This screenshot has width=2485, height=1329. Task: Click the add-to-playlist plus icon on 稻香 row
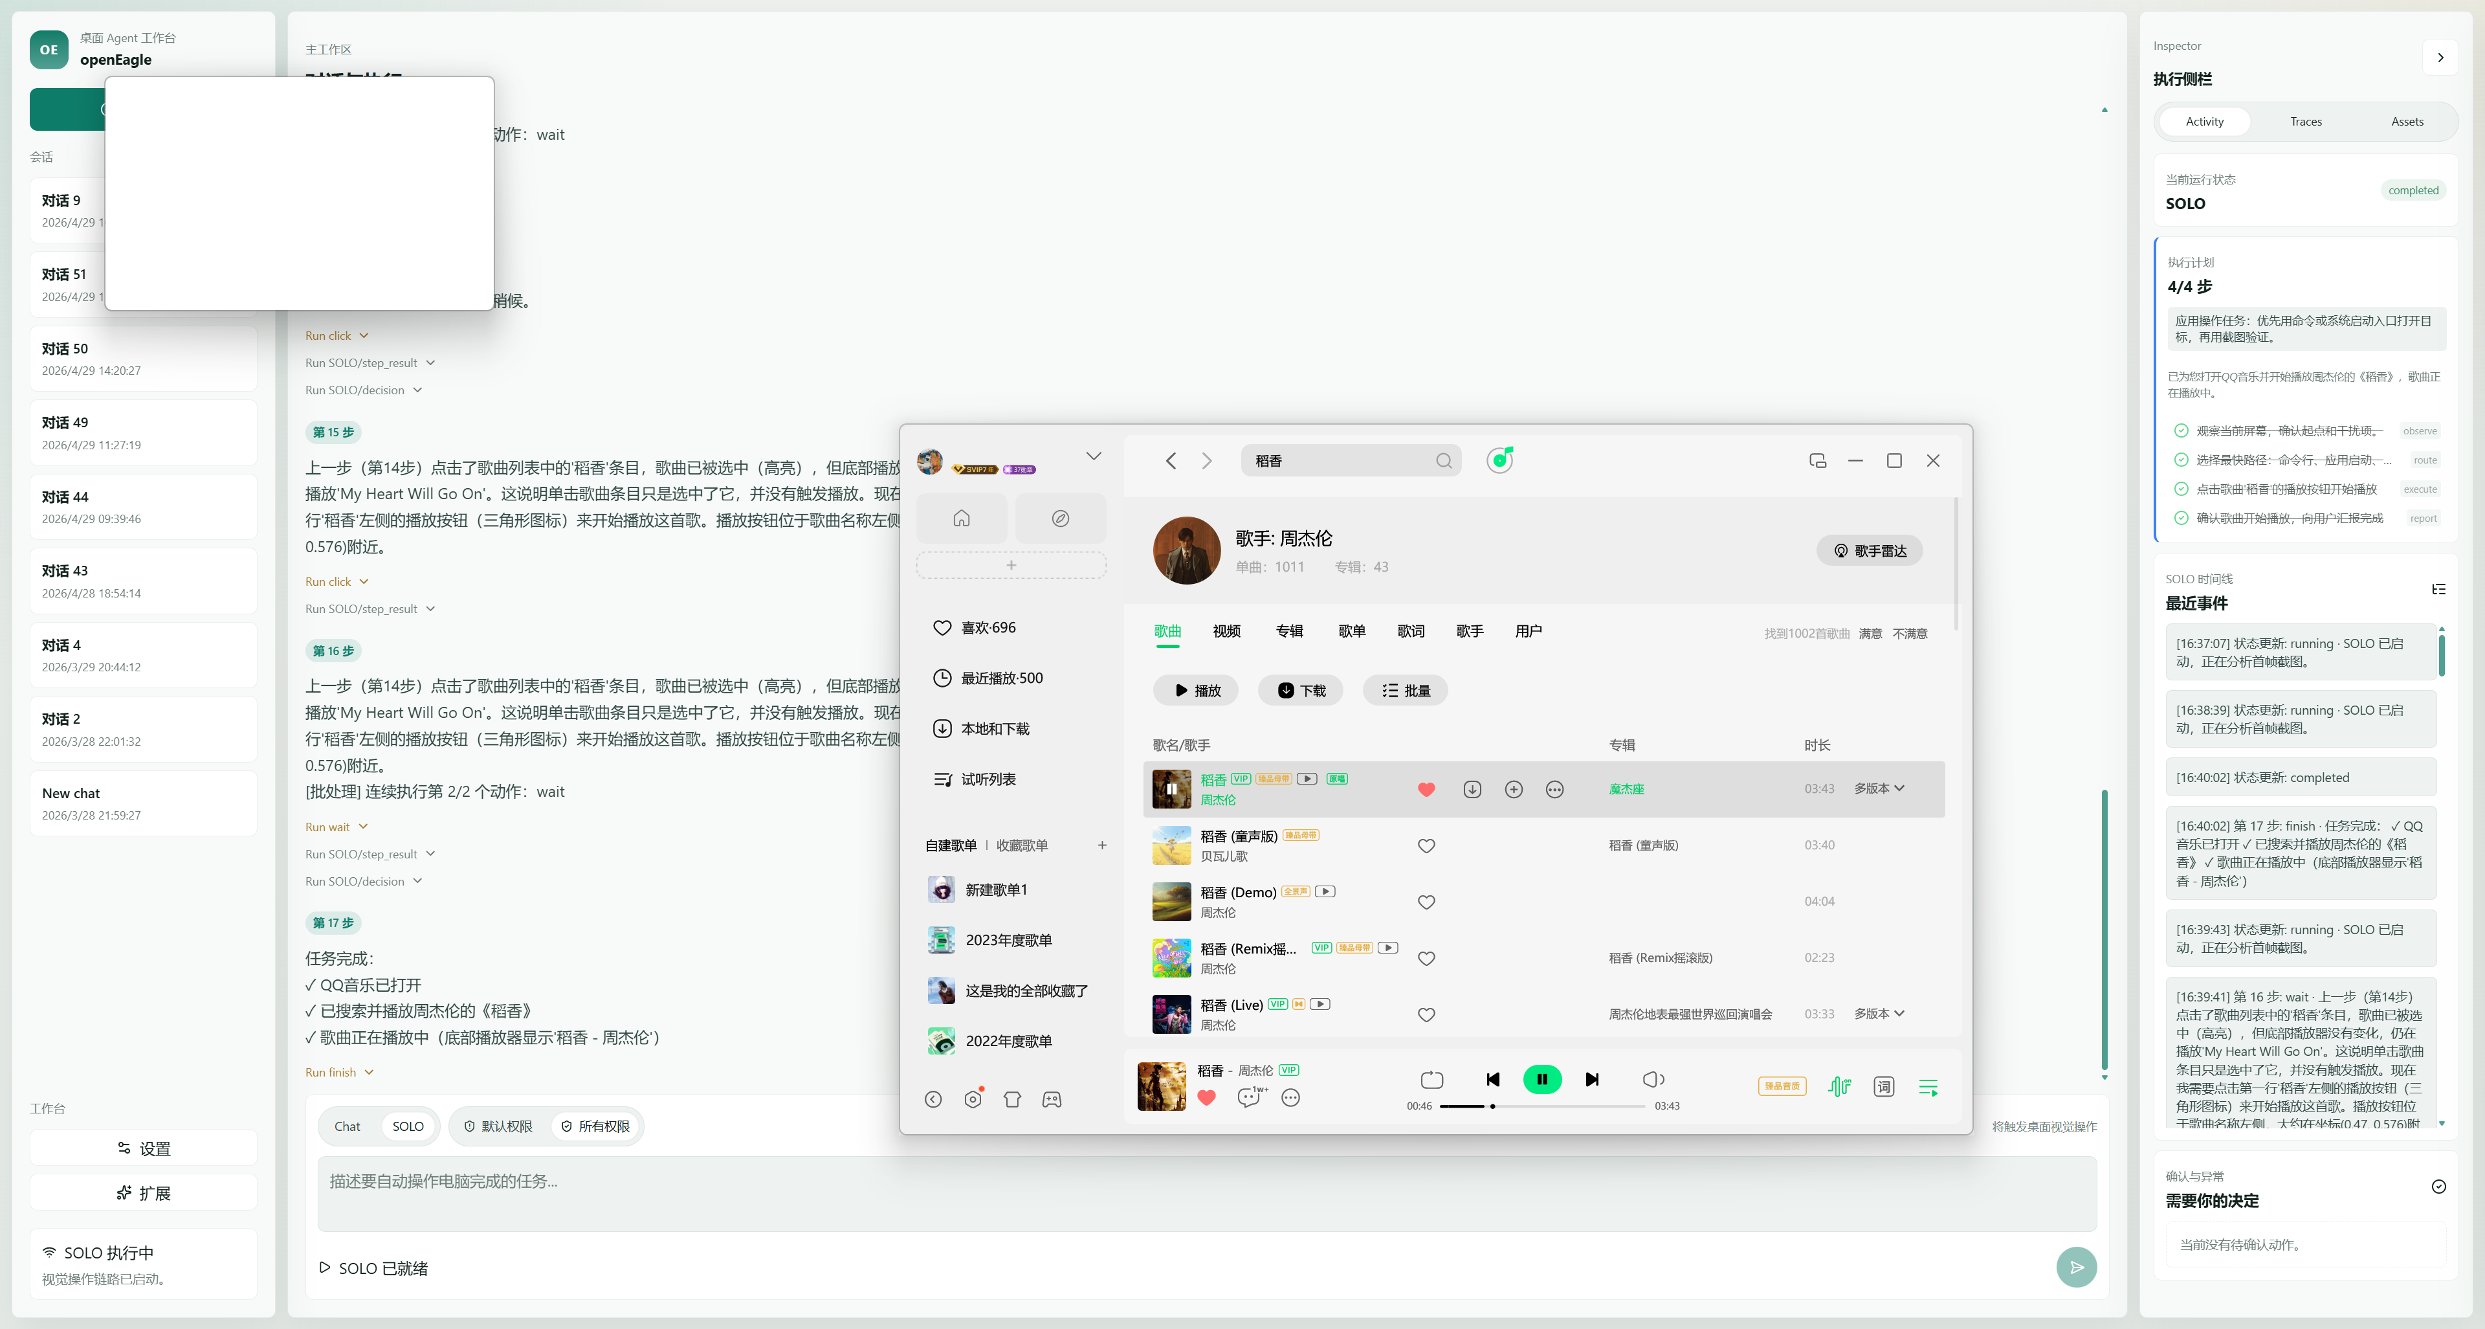pos(1514,790)
